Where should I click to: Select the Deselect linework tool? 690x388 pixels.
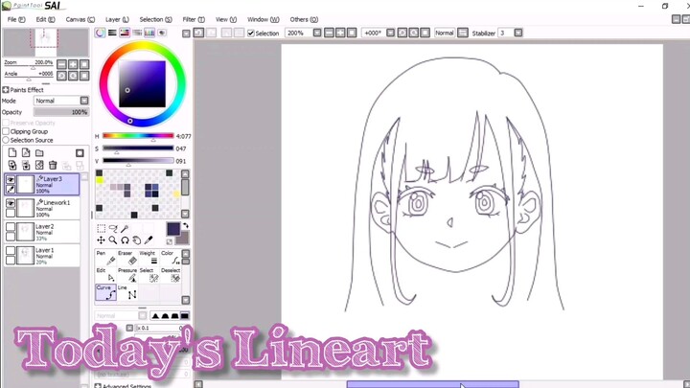171,275
